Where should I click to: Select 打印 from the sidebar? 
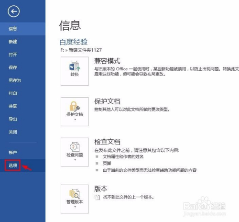coord(22,93)
